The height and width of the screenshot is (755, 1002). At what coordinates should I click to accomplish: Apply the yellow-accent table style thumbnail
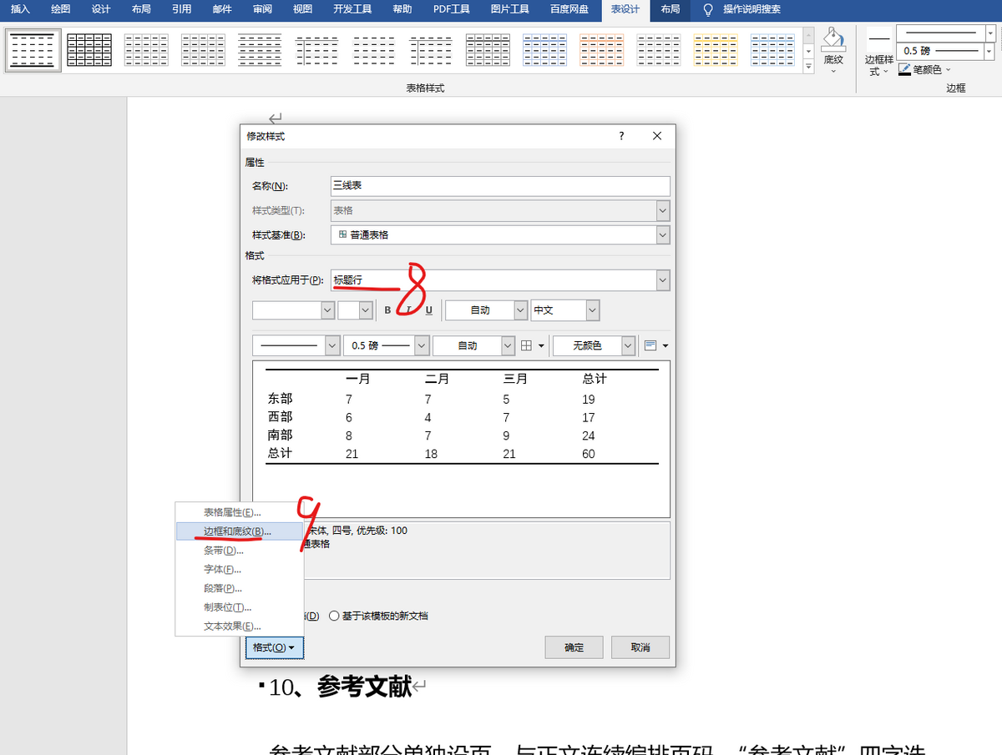click(x=716, y=50)
